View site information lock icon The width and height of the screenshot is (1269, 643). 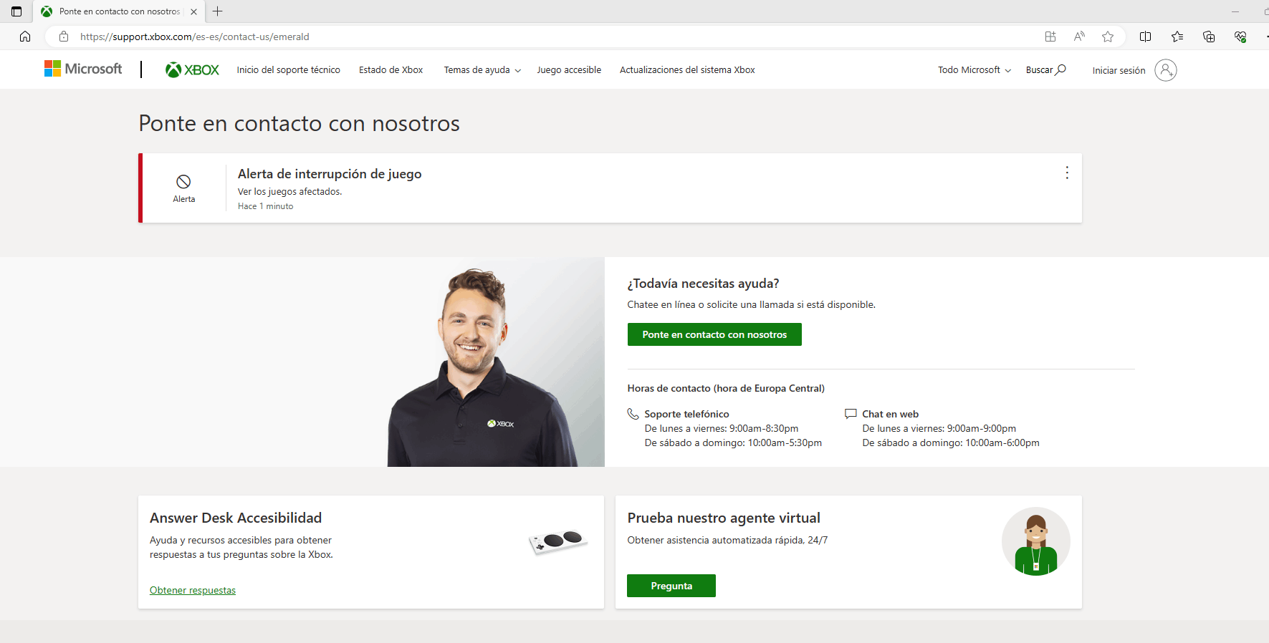click(x=64, y=37)
